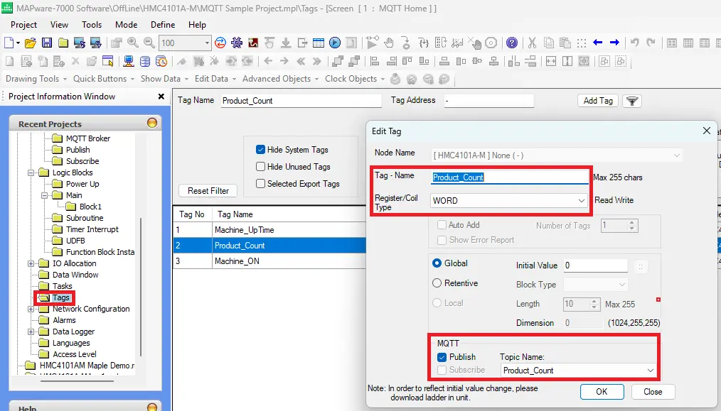The width and height of the screenshot is (721, 411).
Task: Open the Tools menu
Action: [x=92, y=25]
